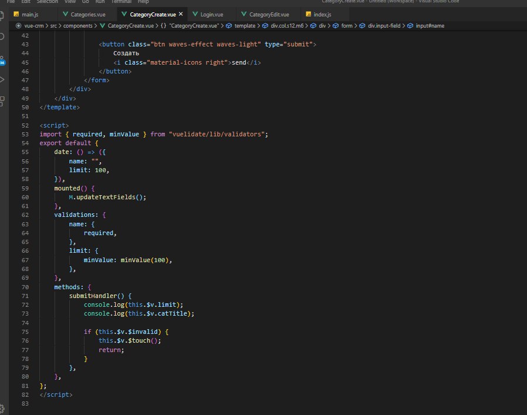The width and height of the screenshot is (527, 415).
Task: Click 'required,' on line 64
Action: point(100,233)
